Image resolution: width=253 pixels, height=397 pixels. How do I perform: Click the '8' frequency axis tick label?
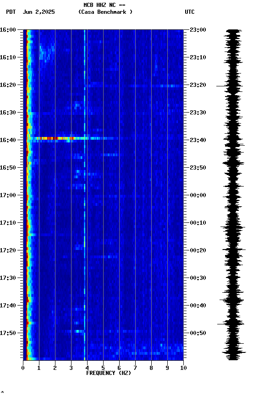151,368
